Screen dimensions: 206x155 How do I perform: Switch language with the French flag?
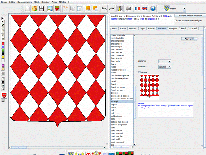137,8
